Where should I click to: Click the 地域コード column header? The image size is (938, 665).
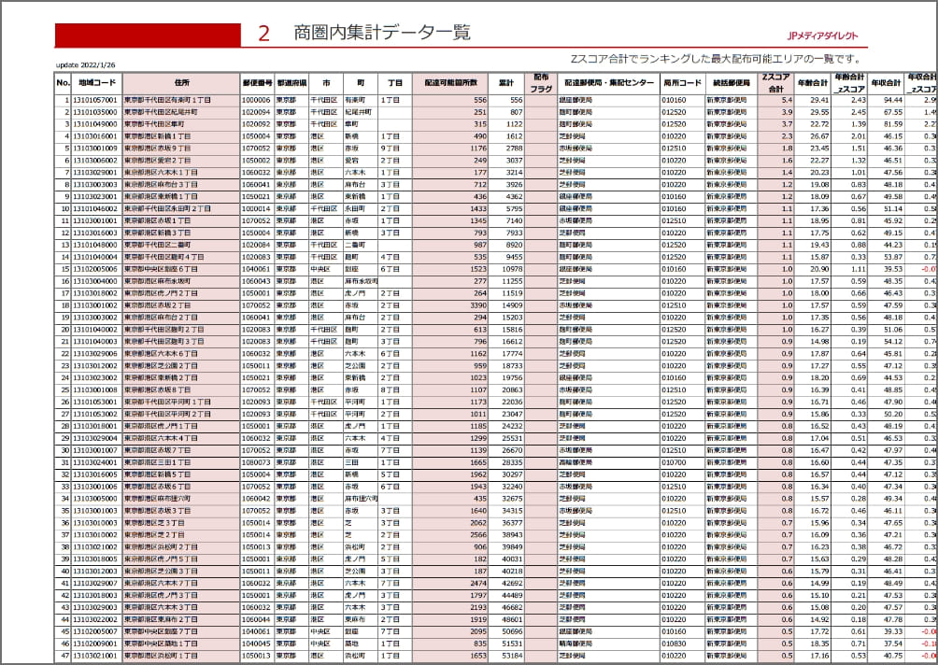97,82
